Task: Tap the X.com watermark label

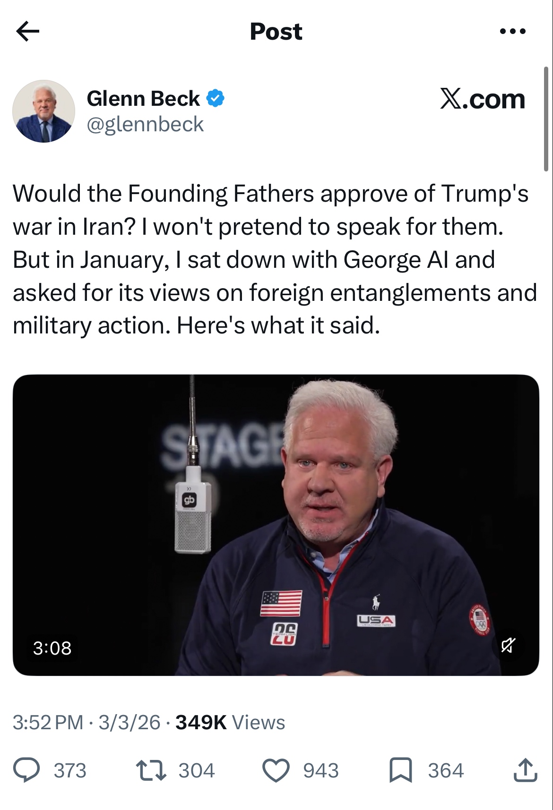Action: coord(482,99)
